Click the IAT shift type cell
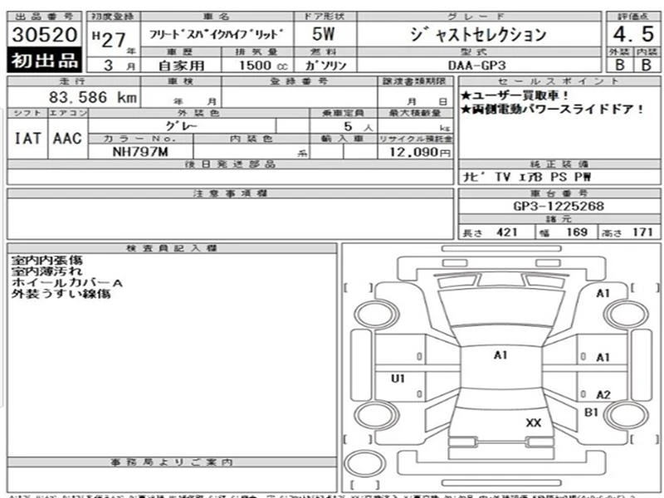The height and width of the screenshot is (498, 664). coord(28,139)
